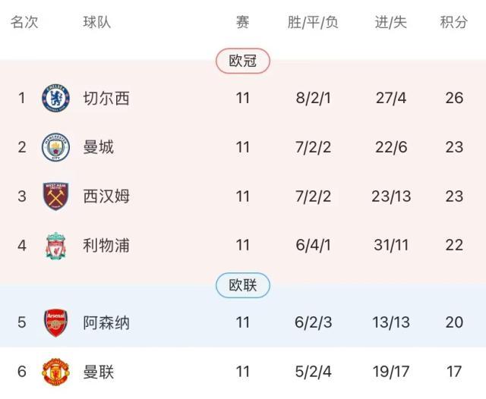Click the 欧联 zone label badge
The image size is (486, 399).
point(242,285)
